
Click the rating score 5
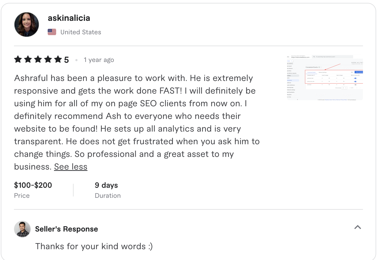pyautogui.click(x=66, y=60)
